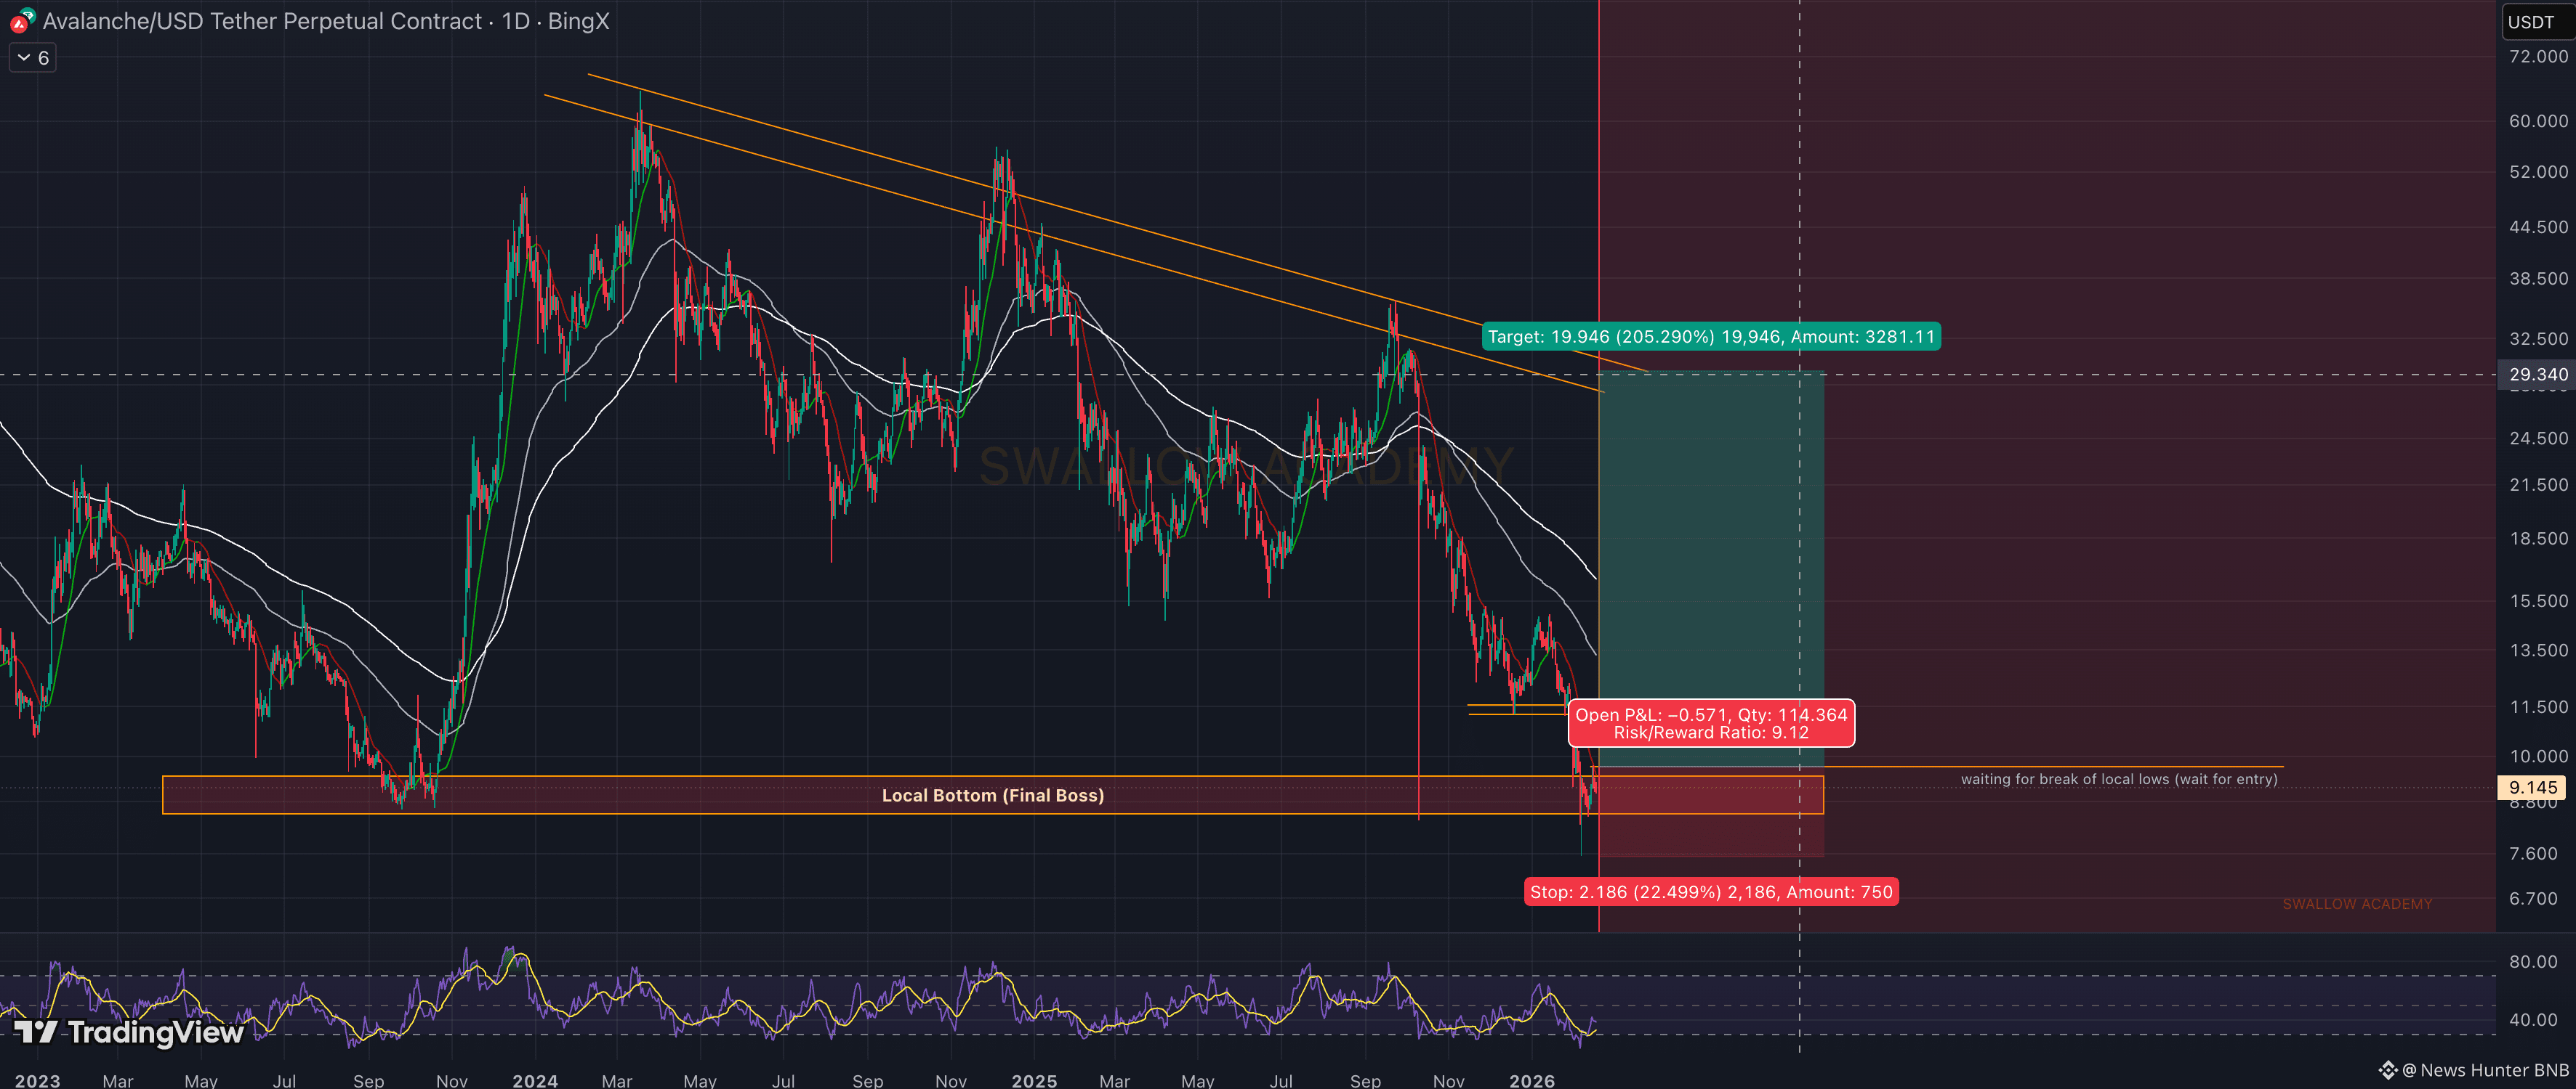Expand the collapsed indicators legend showing 6

[x=33, y=58]
